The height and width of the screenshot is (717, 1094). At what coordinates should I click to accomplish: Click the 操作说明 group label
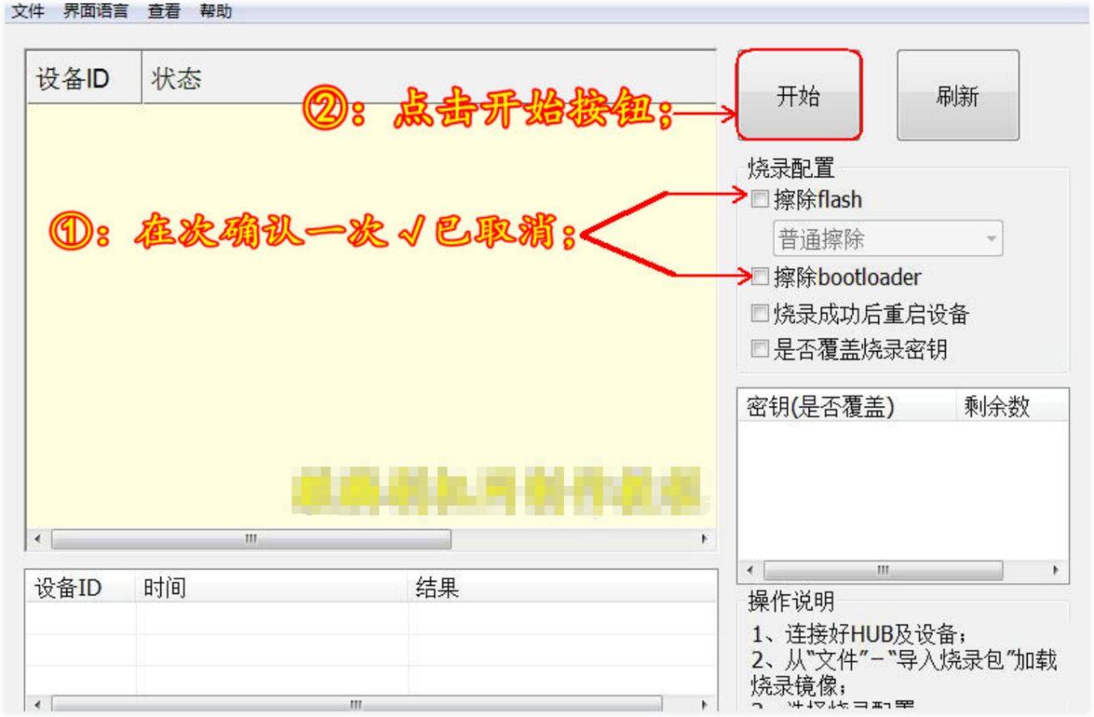click(791, 601)
